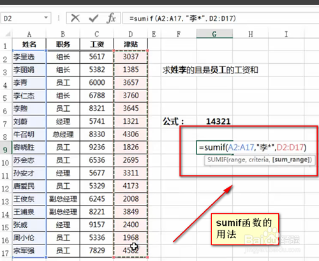Select name cell 唐爱民

pyautogui.click(x=29, y=186)
